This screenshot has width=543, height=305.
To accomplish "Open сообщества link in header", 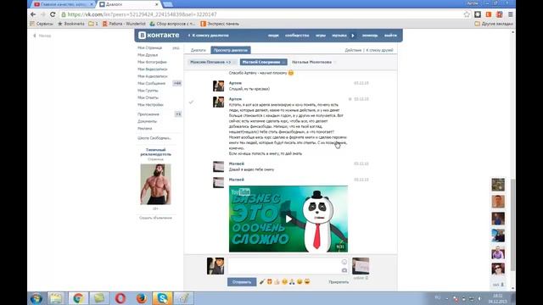I will click(297, 36).
